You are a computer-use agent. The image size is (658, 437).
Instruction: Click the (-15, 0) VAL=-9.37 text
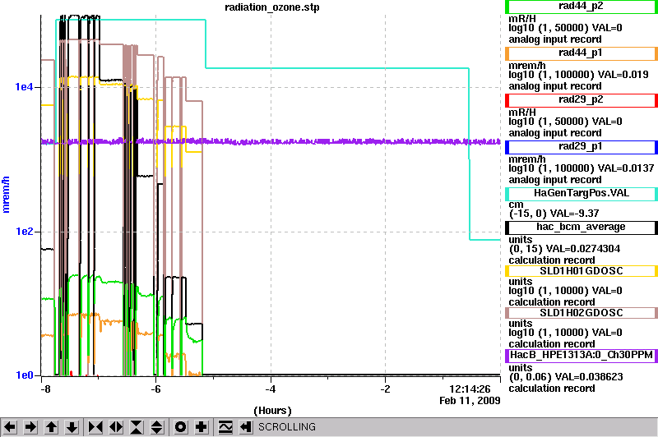tap(554, 214)
